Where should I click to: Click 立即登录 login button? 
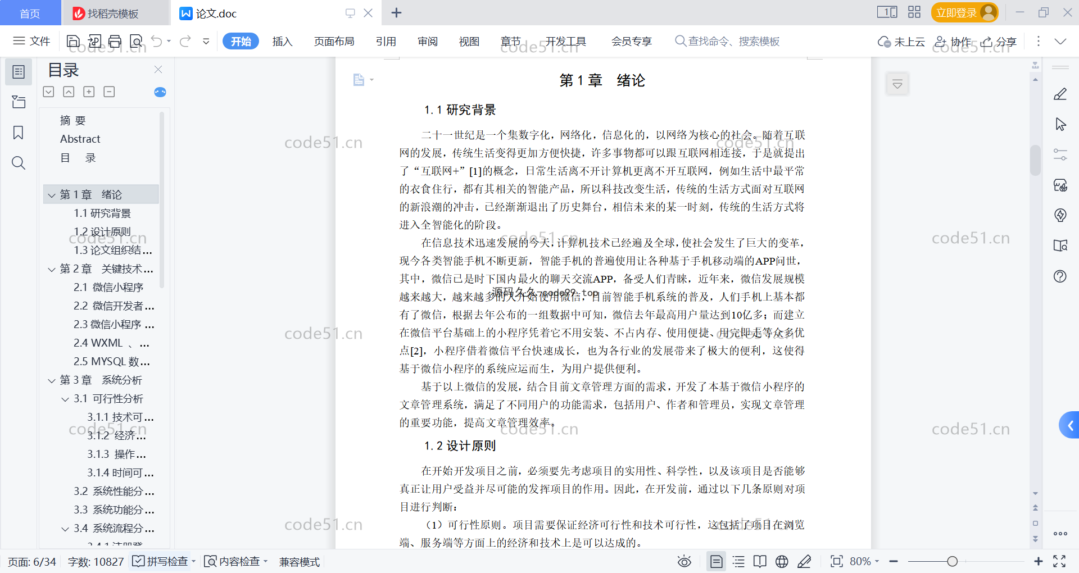(964, 12)
